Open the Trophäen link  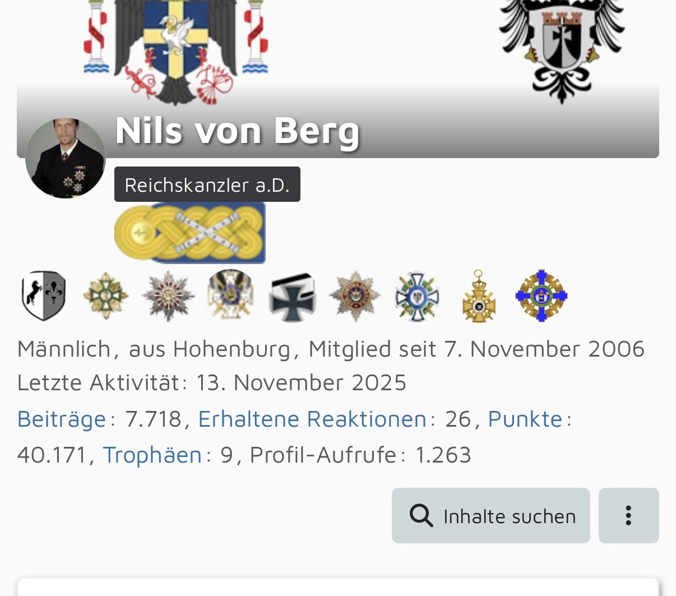152,455
